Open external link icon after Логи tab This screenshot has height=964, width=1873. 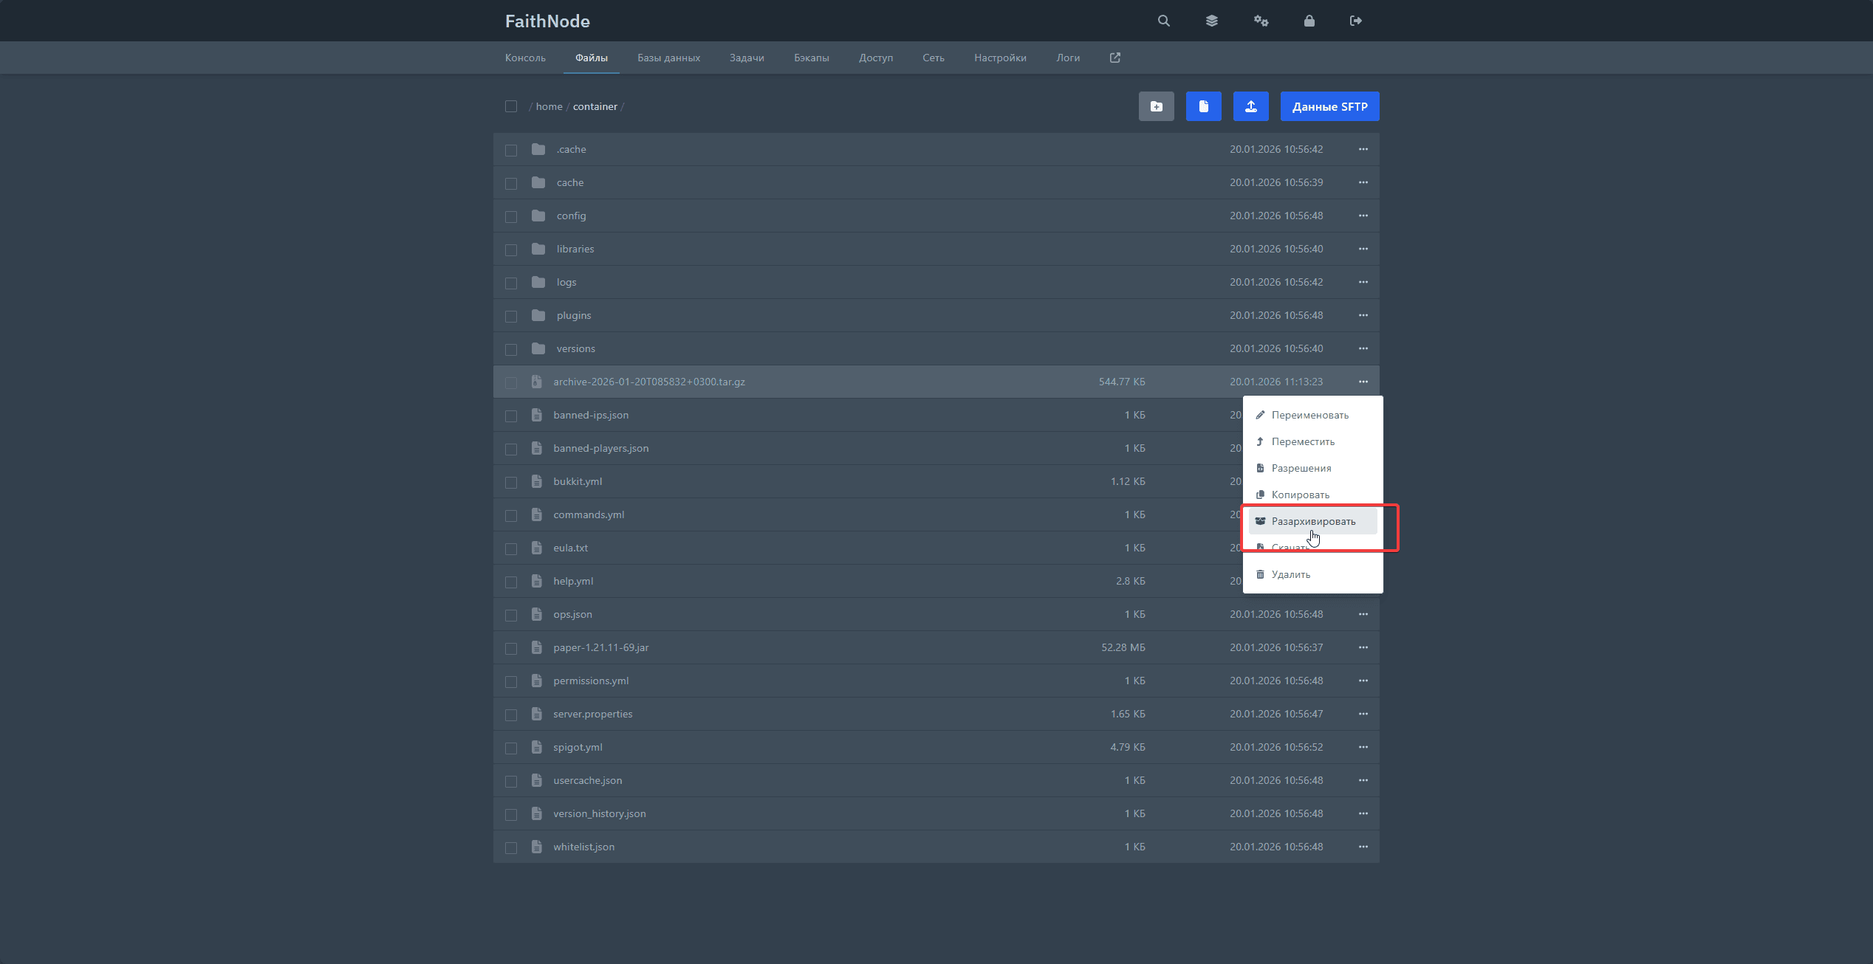click(1114, 58)
